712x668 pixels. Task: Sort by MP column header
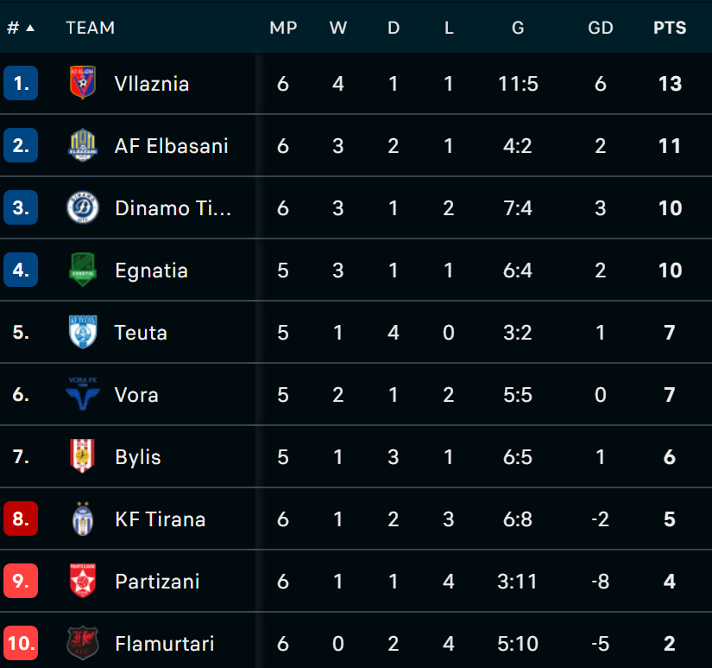(283, 28)
